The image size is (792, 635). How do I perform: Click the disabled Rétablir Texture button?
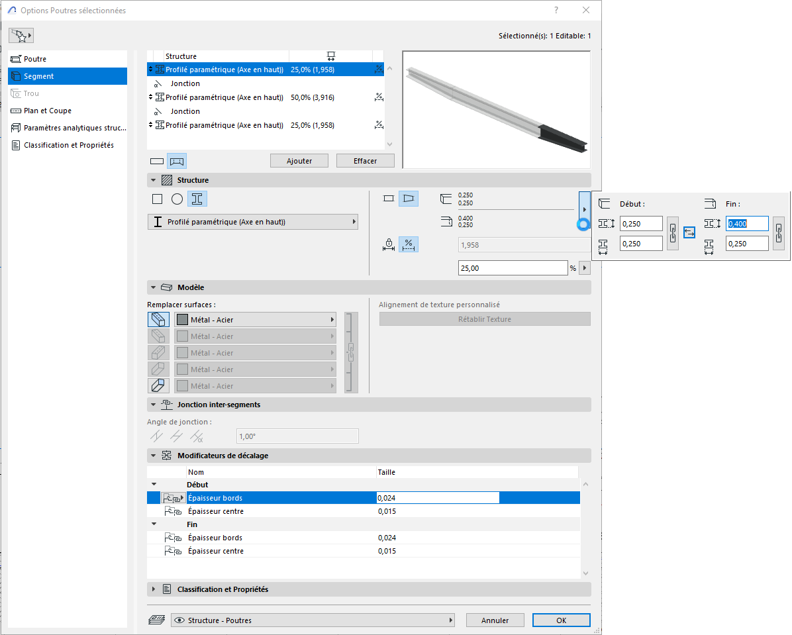(485, 319)
